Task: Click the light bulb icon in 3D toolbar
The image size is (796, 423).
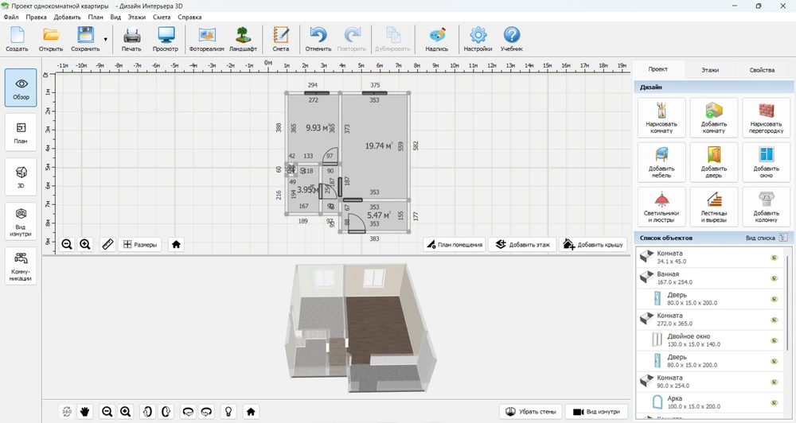Action: click(x=228, y=411)
